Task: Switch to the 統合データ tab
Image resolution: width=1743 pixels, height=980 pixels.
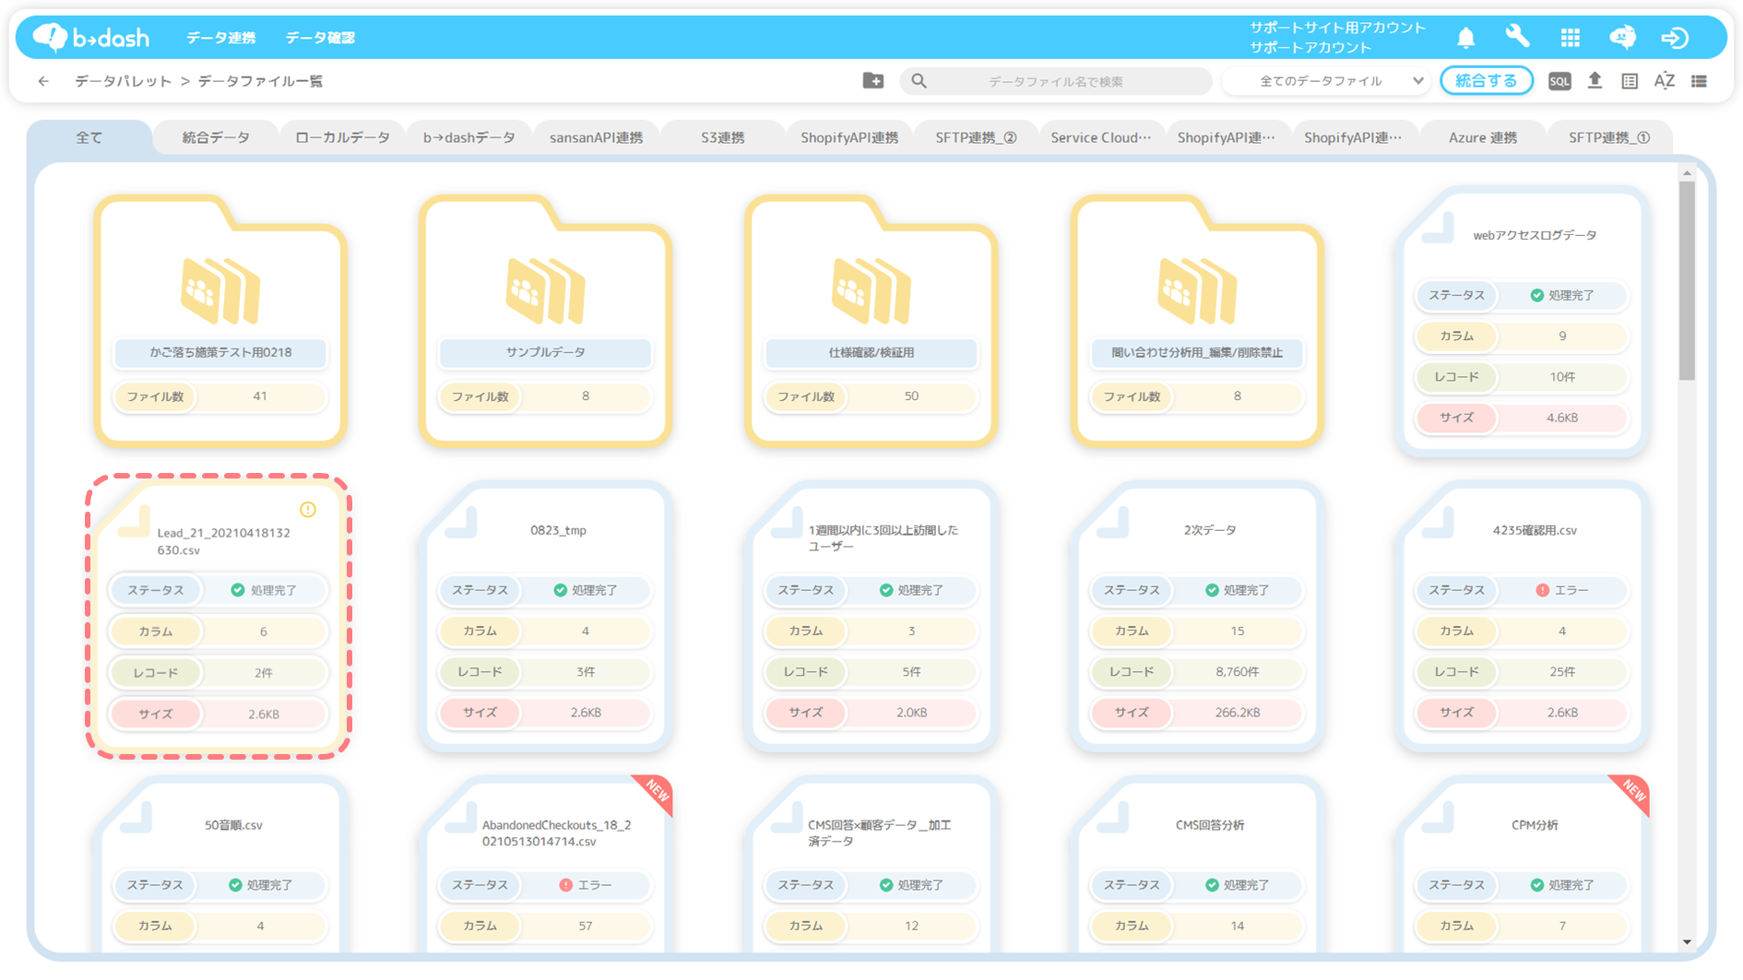Action: pyautogui.click(x=216, y=137)
